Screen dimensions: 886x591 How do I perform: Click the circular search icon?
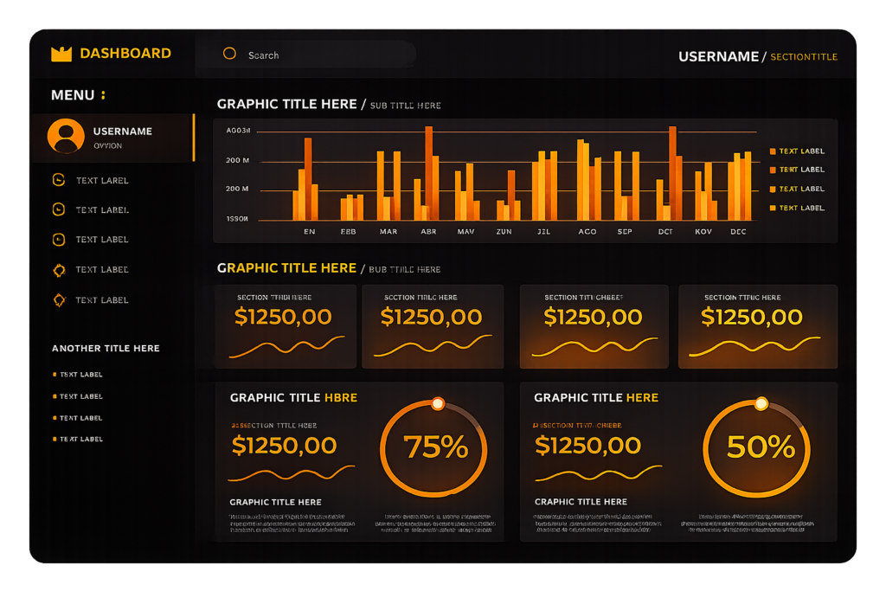[229, 54]
